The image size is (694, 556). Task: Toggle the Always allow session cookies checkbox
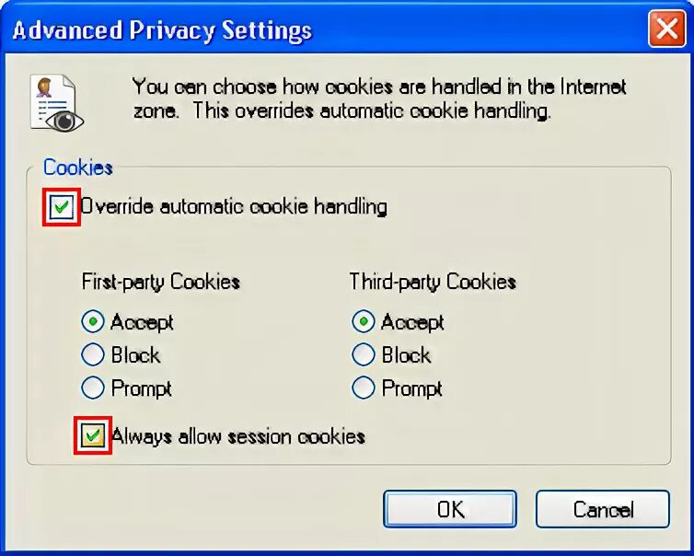(93, 435)
